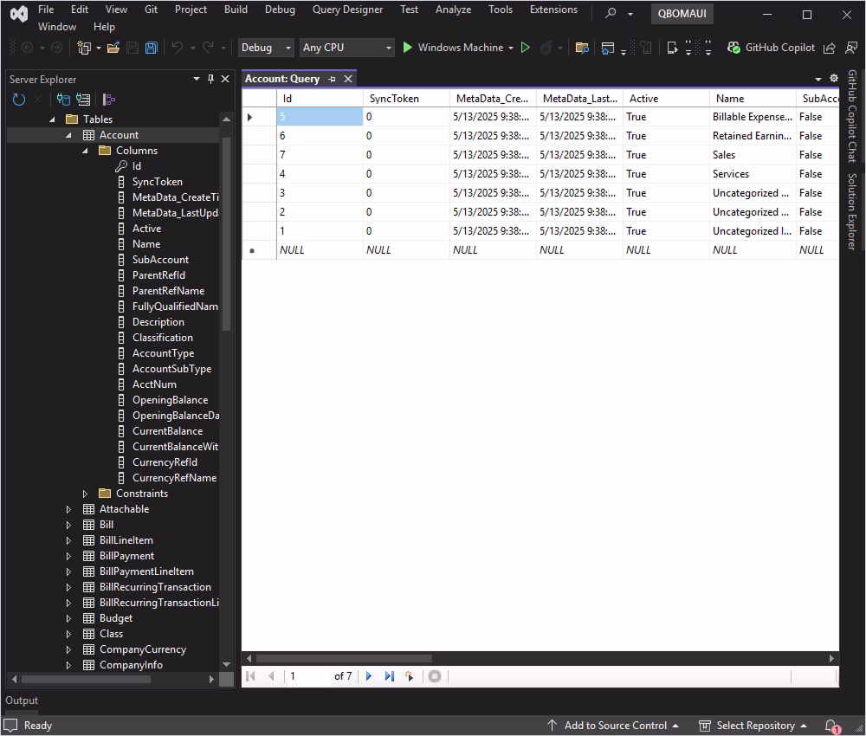This screenshot has width=866, height=736.
Task: Click the QBOMAUI solution name button
Action: click(x=682, y=13)
